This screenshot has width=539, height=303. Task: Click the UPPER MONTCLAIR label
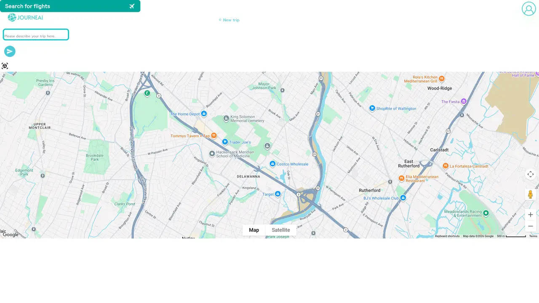[40, 125]
